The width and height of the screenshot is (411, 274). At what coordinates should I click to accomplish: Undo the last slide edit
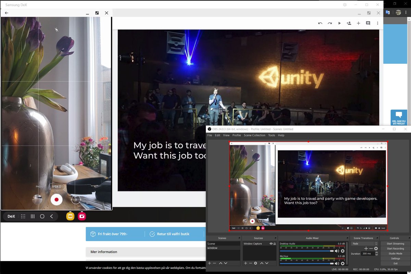click(x=320, y=23)
